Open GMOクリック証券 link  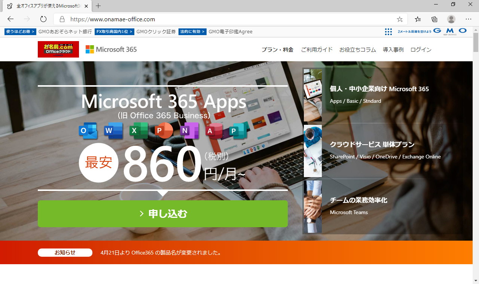click(x=156, y=32)
